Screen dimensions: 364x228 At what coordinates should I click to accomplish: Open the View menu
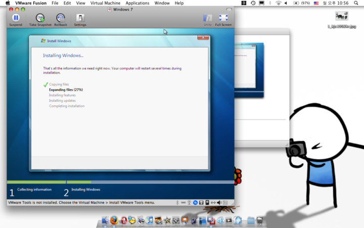click(80, 3)
